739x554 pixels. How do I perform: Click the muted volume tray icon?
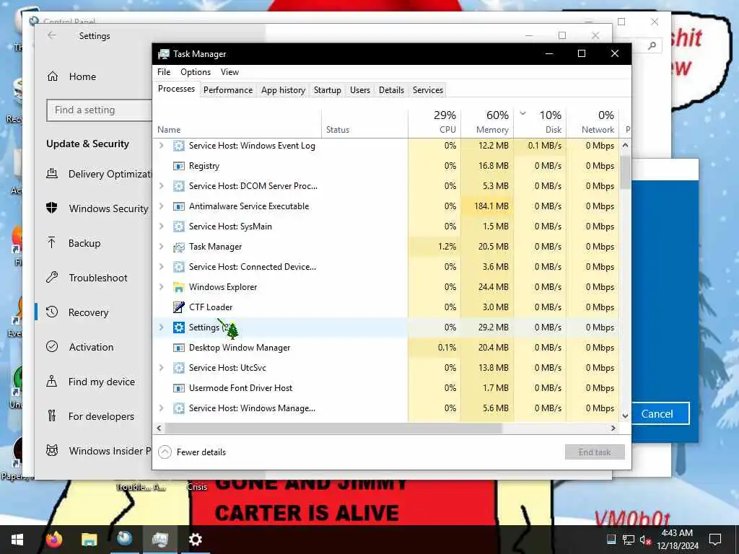[645, 540]
